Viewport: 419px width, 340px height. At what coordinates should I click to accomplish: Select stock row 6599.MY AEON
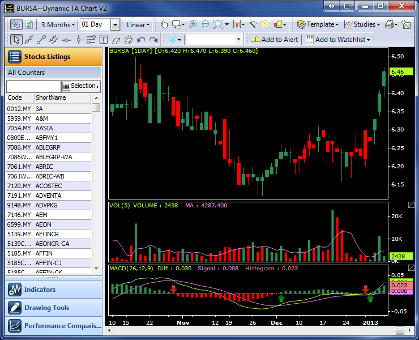tap(49, 224)
